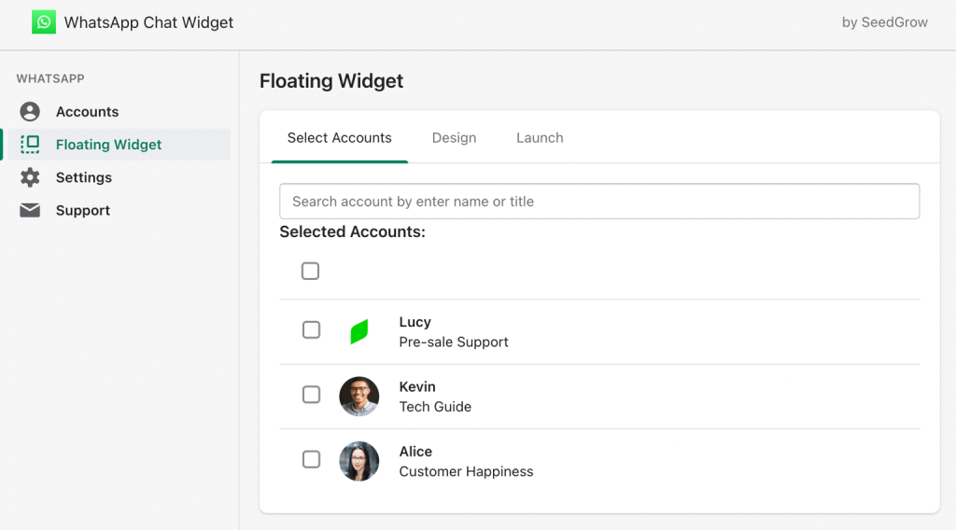Go to the Support page
Viewport: 956px width, 530px height.
click(83, 211)
